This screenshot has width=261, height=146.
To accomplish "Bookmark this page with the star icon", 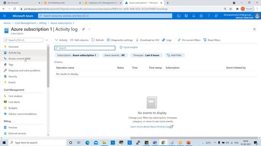I will coord(230,9).
